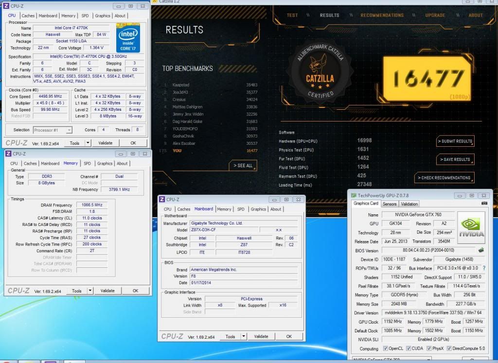Click the camera screenshot icon in GPU-Z

click(x=484, y=204)
